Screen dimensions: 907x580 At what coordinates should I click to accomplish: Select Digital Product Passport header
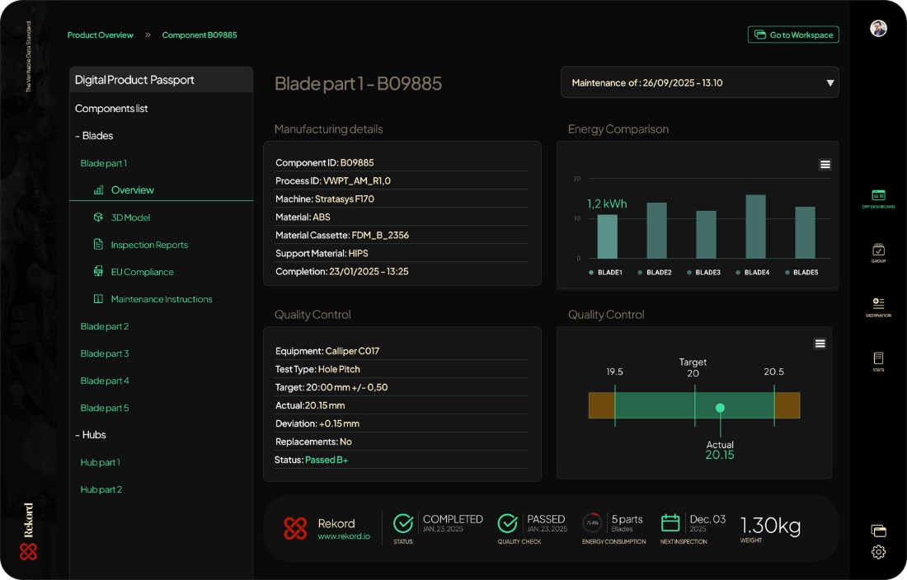161,80
